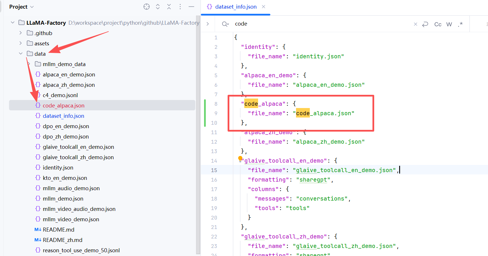Collapse the LLaMA-Factory root folder

click(12, 22)
